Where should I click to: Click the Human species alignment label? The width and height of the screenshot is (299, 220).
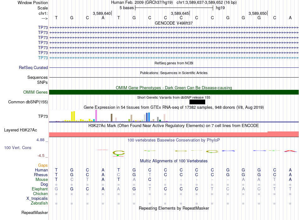41,170
